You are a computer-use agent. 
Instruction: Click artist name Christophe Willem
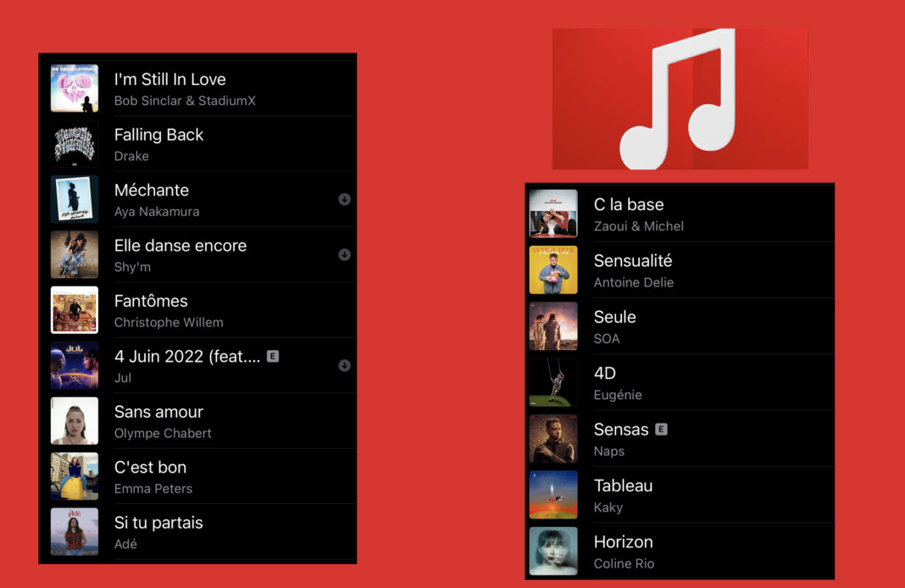tap(169, 322)
